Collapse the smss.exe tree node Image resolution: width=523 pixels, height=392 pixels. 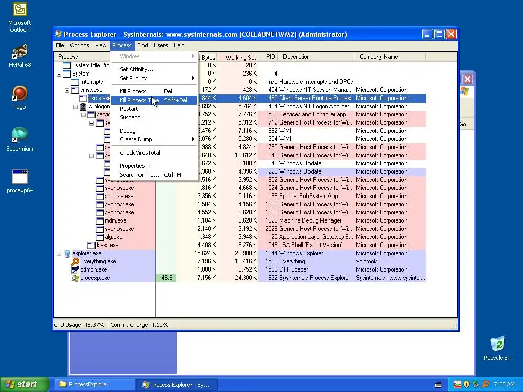67,90
